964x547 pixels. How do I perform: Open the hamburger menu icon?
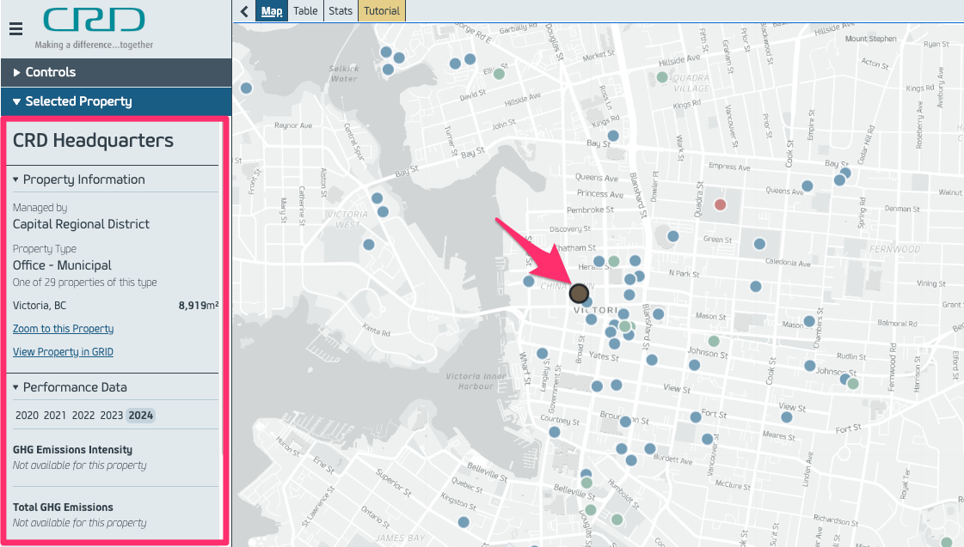tap(15, 29)
